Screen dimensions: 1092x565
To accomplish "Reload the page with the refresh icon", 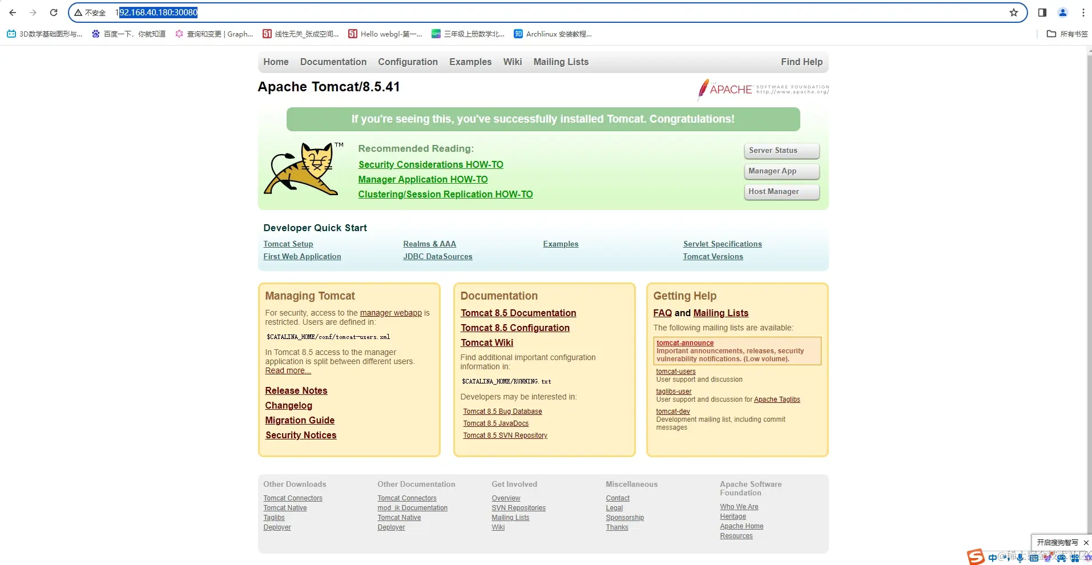I will 54,13.
